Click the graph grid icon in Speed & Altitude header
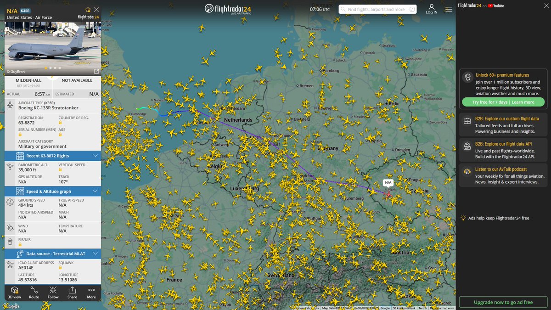 point(20,191)
